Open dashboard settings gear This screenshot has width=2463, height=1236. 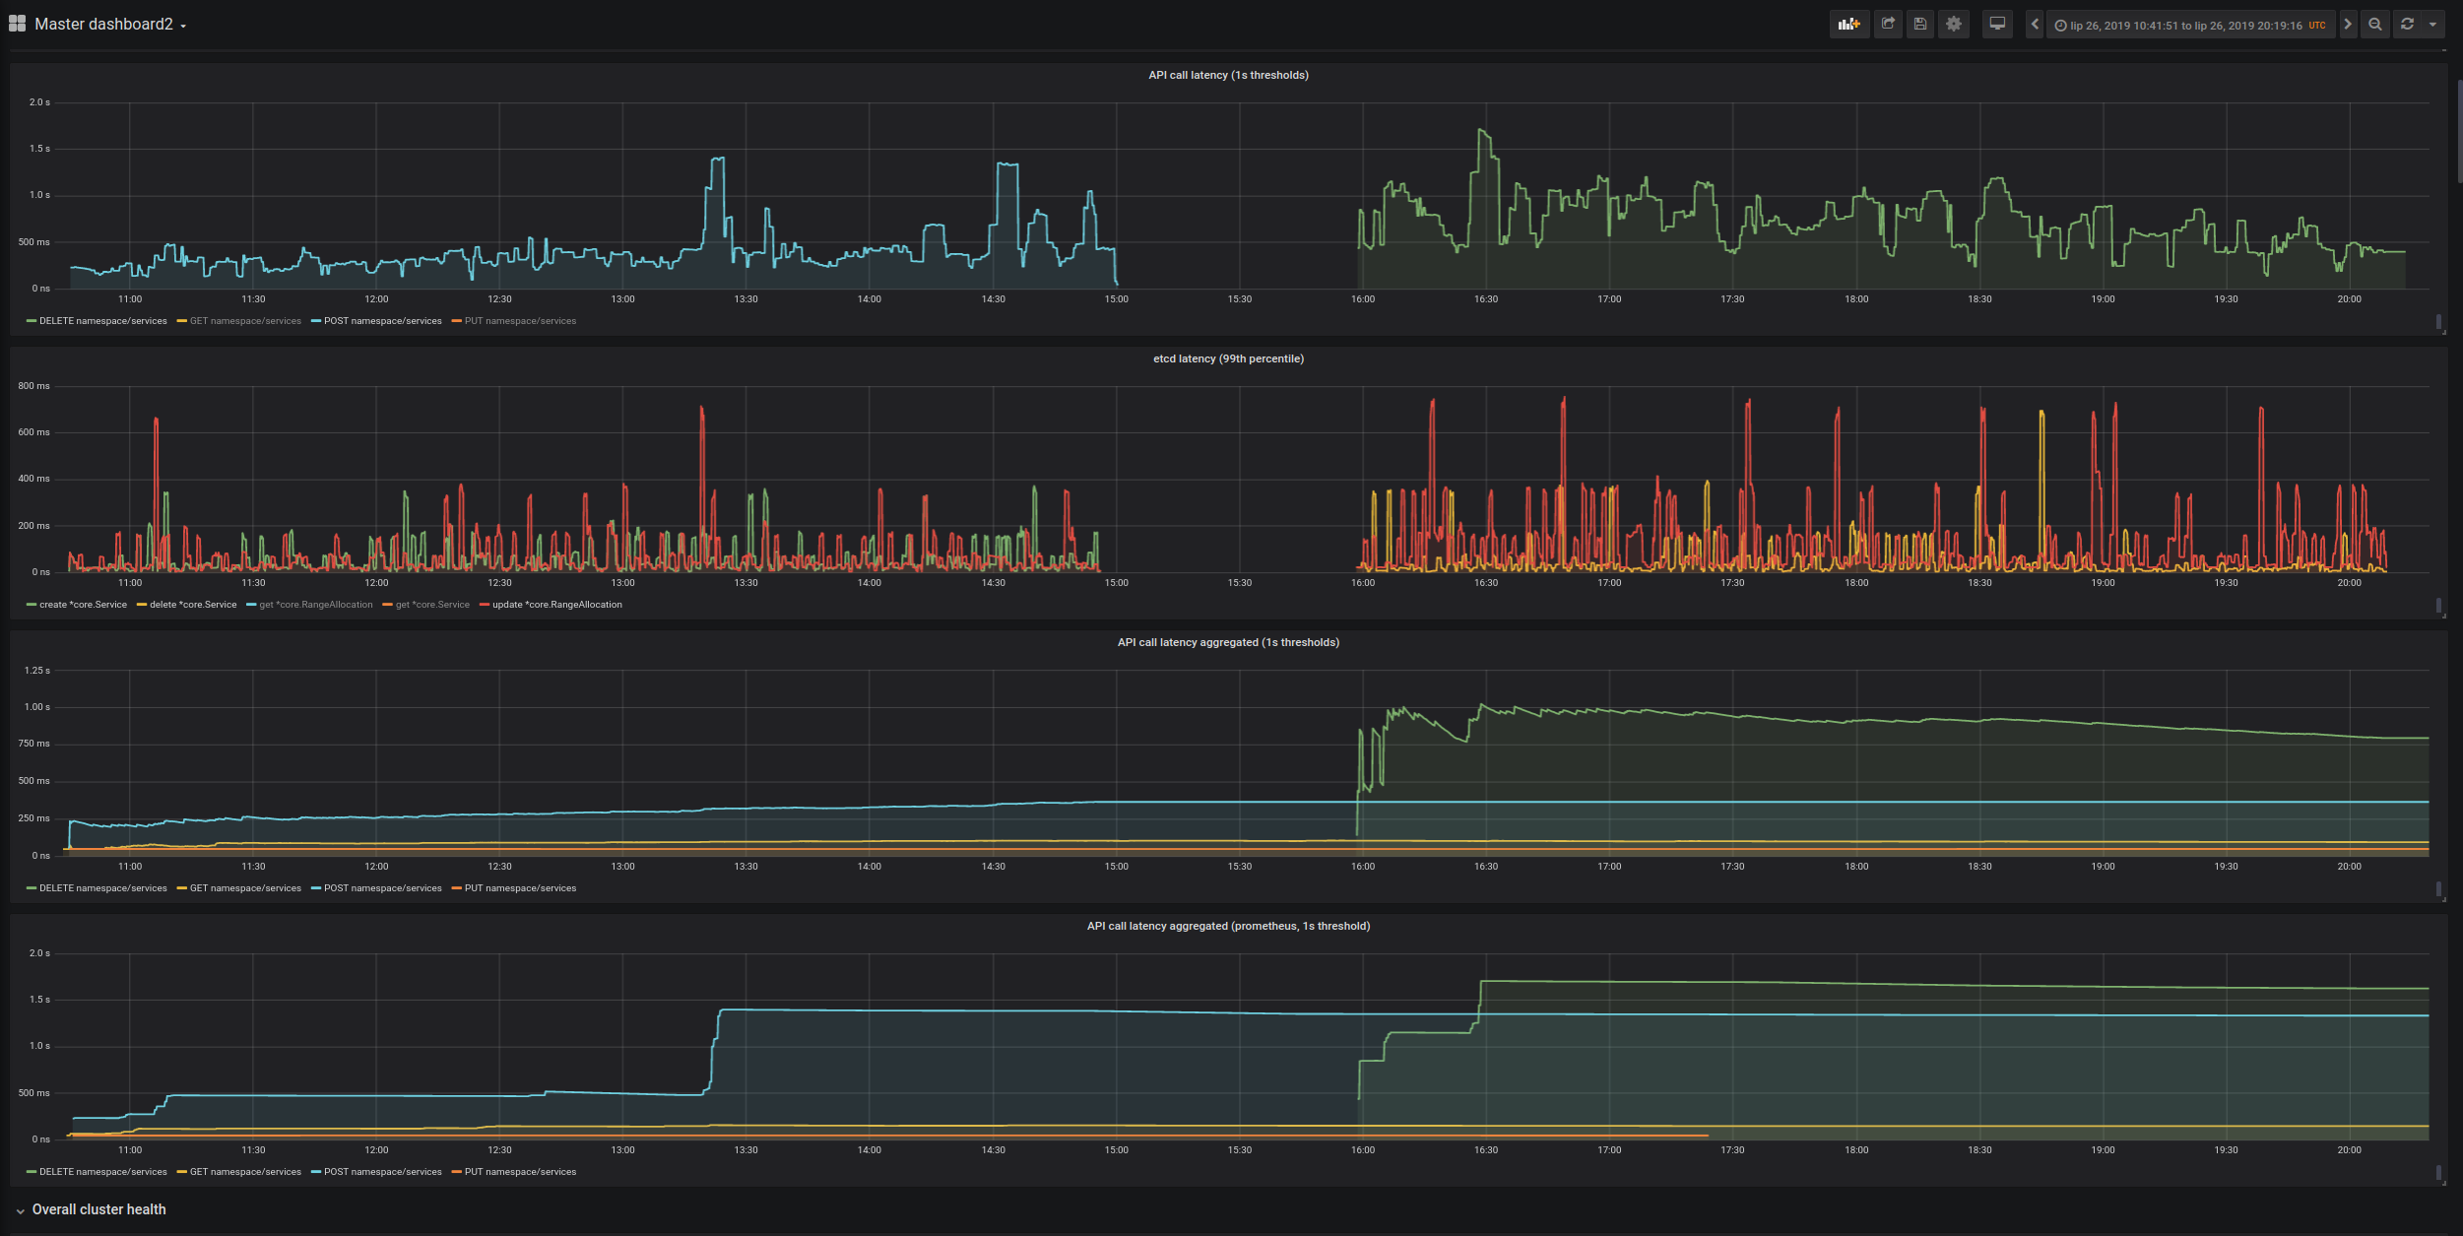[1954, 25]
